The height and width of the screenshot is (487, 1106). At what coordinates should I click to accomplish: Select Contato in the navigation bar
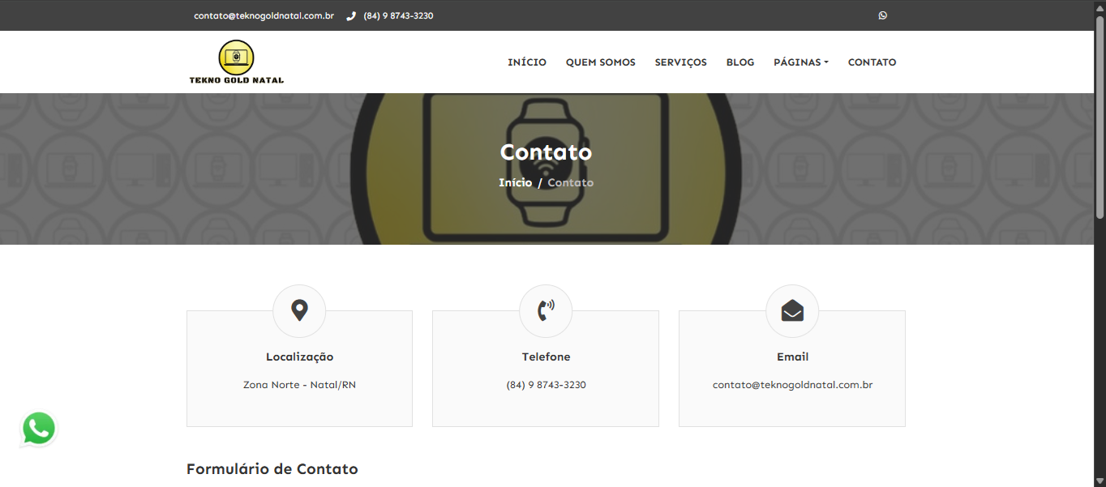click(x=872, y=62)
